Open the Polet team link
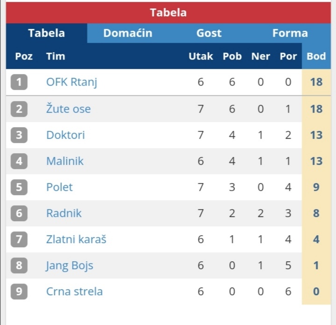The image size is (336, 325). pyautogui.click(x=59, y=187)
